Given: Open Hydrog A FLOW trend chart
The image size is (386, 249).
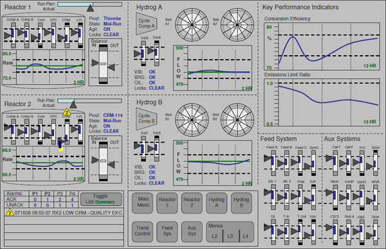Looking at the screenshot, I should coord(212,68).
